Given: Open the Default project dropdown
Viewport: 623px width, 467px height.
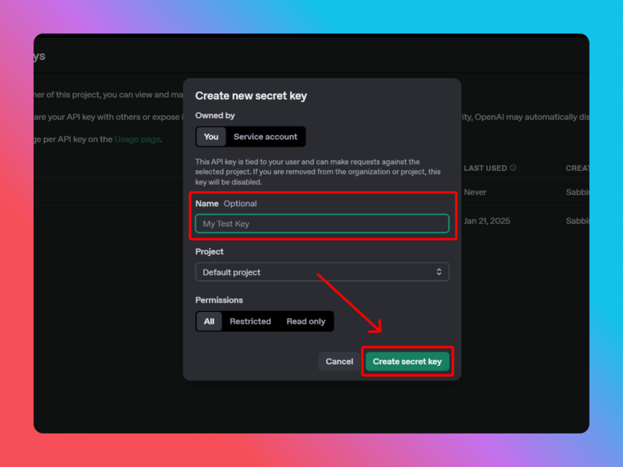Looking at the screenshot, I should pos(322,272).
